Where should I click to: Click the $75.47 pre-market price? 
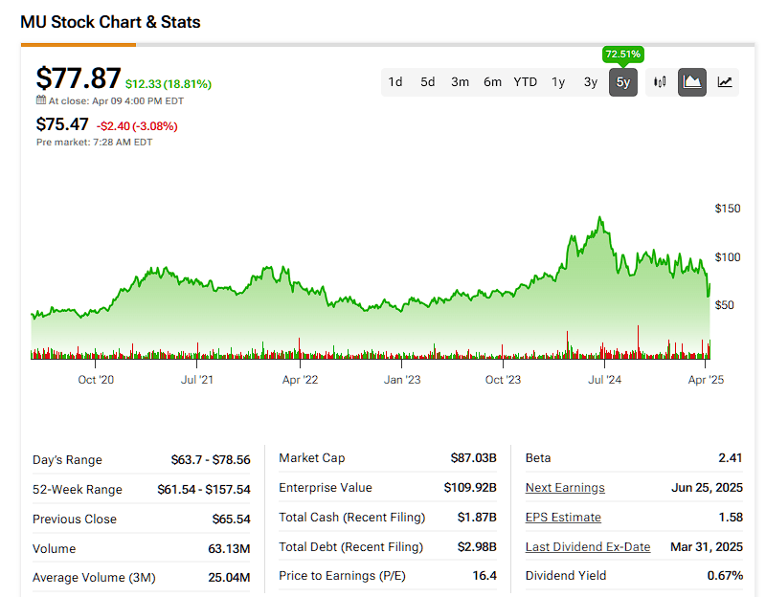[x=62, y=124]
